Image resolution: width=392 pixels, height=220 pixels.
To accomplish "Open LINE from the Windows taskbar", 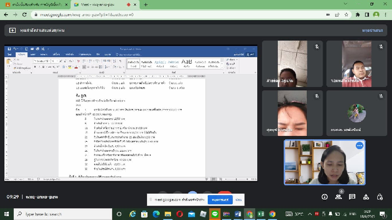I will coord(215,214).
